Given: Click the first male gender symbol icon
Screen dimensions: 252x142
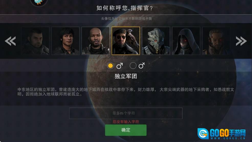Looking at the screenshot, I should [x=119, y=65].
